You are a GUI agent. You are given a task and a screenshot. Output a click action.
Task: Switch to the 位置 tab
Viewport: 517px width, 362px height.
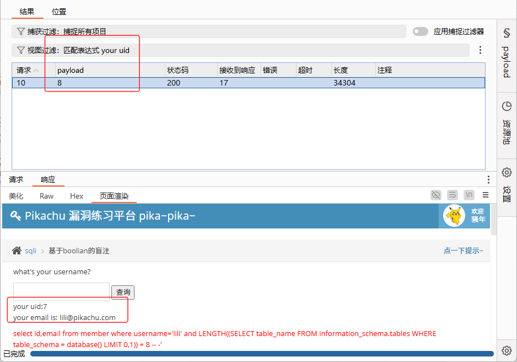59,12
